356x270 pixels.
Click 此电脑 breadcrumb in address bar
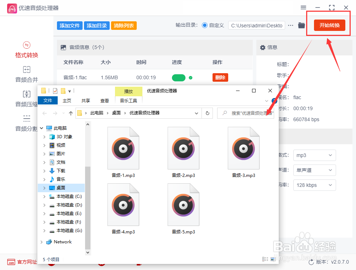coord(97,113)
